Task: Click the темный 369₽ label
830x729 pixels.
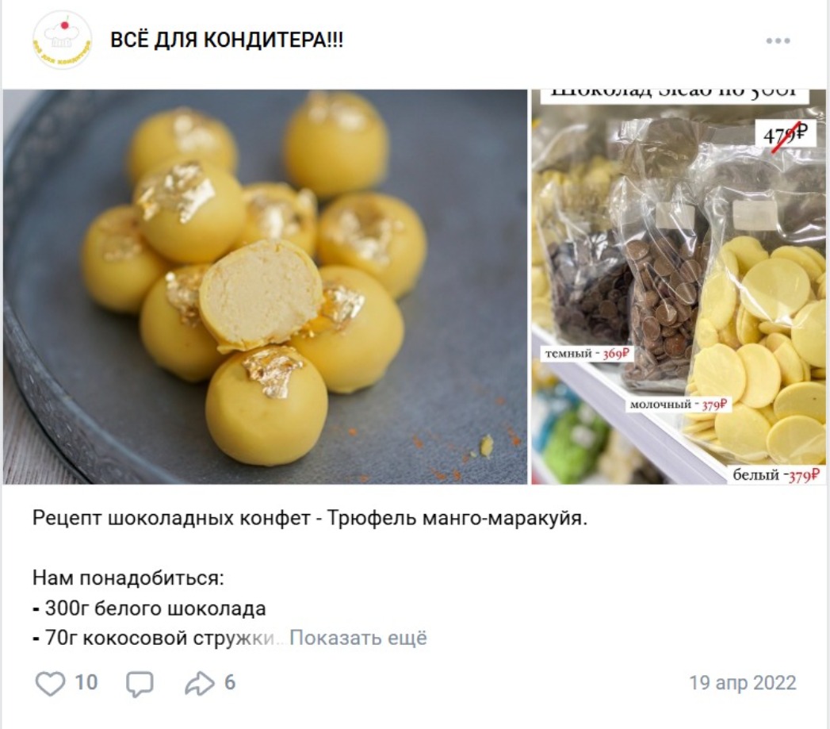Action: (588, 353)
